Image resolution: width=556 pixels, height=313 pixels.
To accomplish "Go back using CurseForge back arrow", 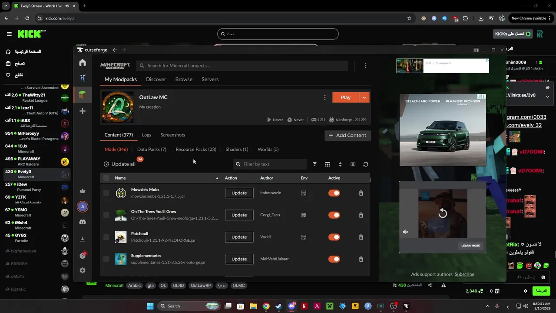I will (x=115, y=50).
